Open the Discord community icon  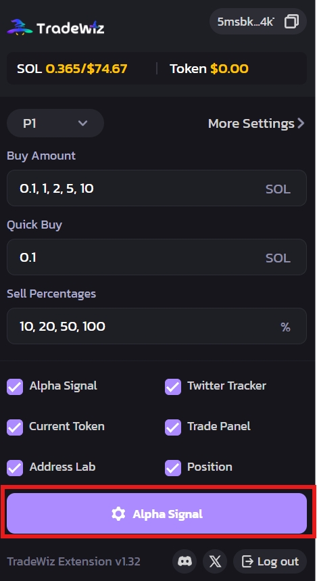point(185,561)
